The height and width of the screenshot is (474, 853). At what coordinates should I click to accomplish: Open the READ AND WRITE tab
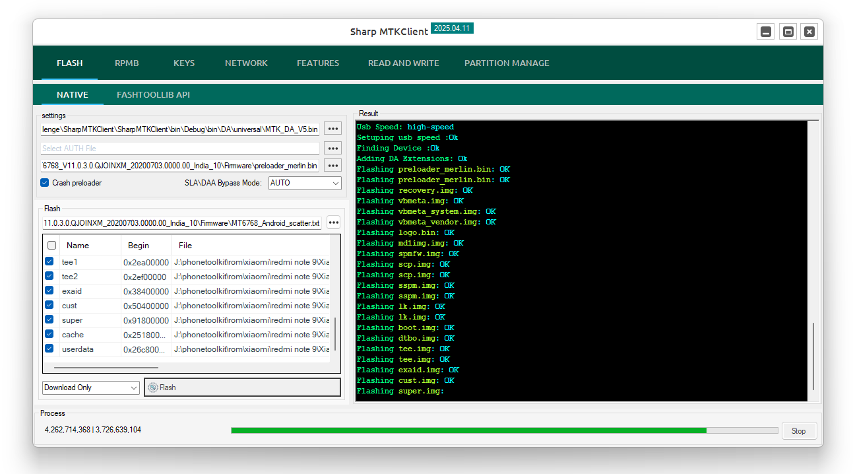(x=404, y=63)
